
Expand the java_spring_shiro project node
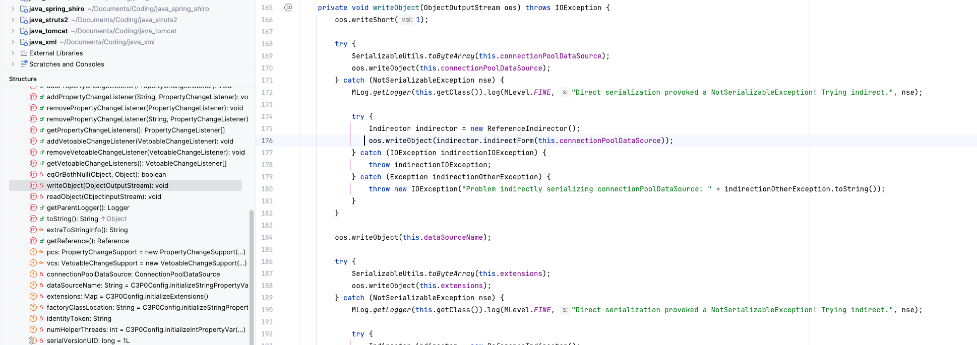point(13,9)
